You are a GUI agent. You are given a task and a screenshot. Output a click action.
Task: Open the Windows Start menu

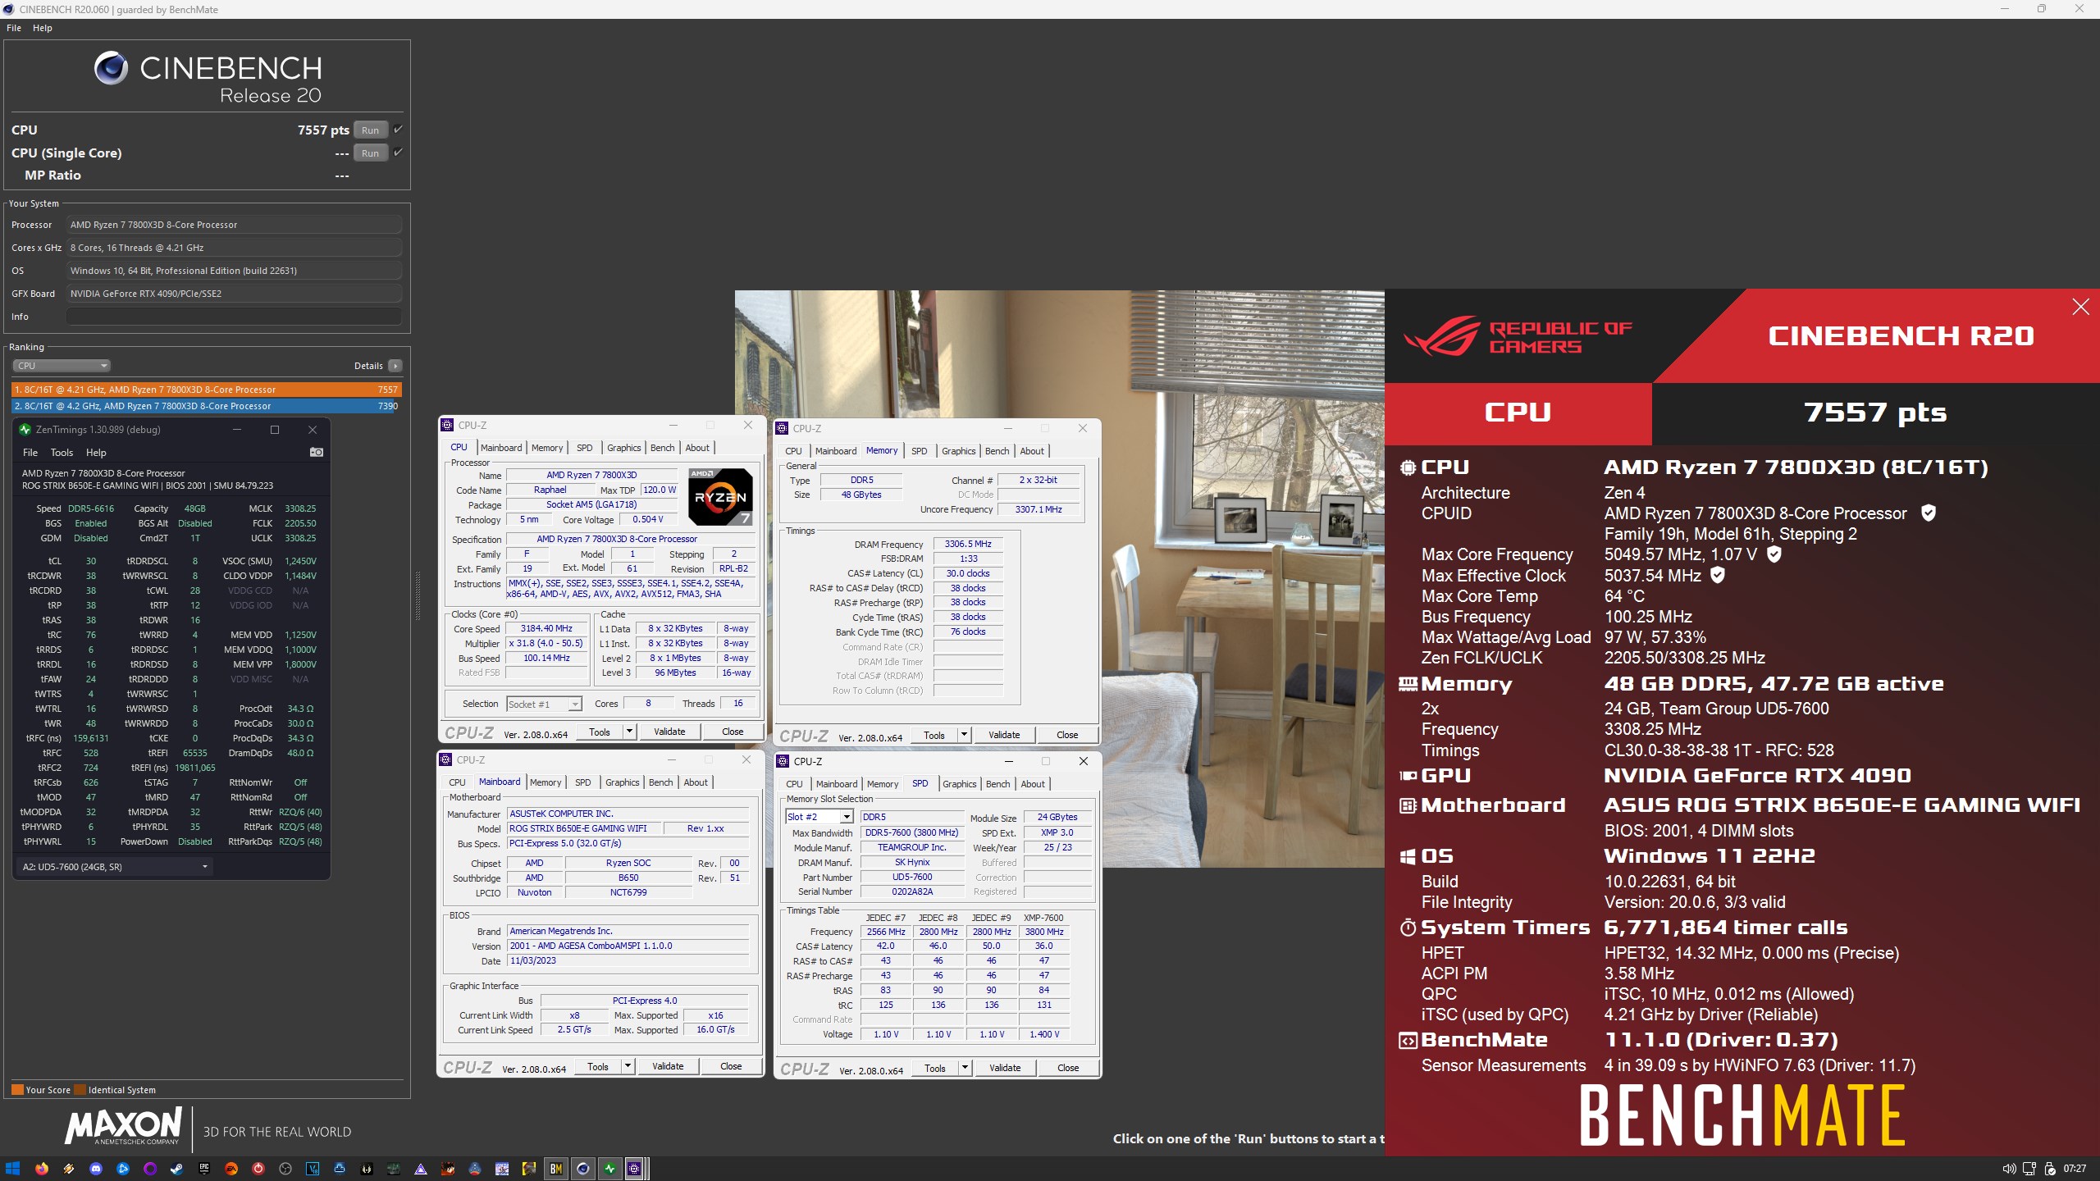click(12, 1169)
